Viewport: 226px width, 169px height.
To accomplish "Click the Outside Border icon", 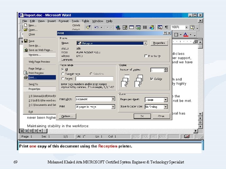I will (176, 35).
